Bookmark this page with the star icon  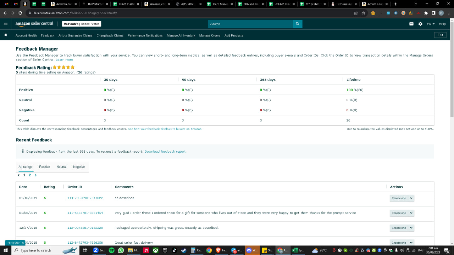364,13
